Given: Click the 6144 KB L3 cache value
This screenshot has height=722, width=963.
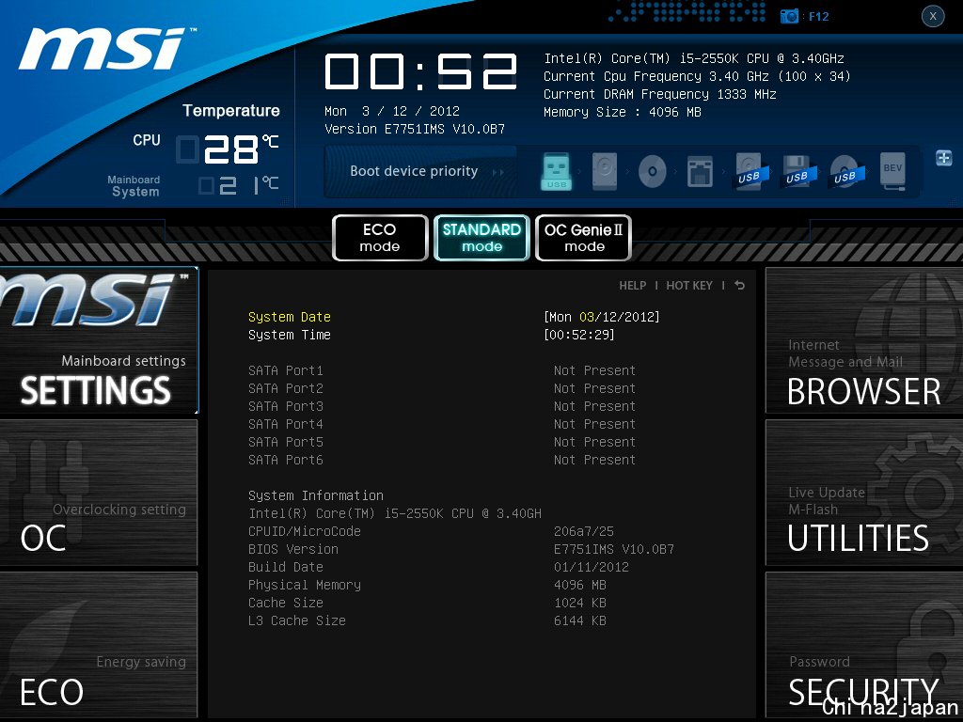Looking at the screenshot, I should click(x=579, y=620).
